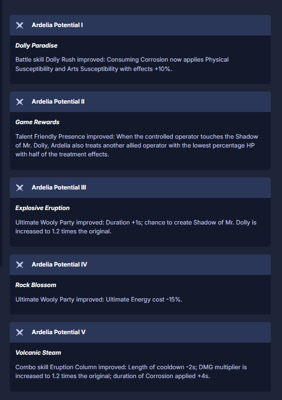
Task: Click the Wooly Party duration +1s description
Action: 136,226
